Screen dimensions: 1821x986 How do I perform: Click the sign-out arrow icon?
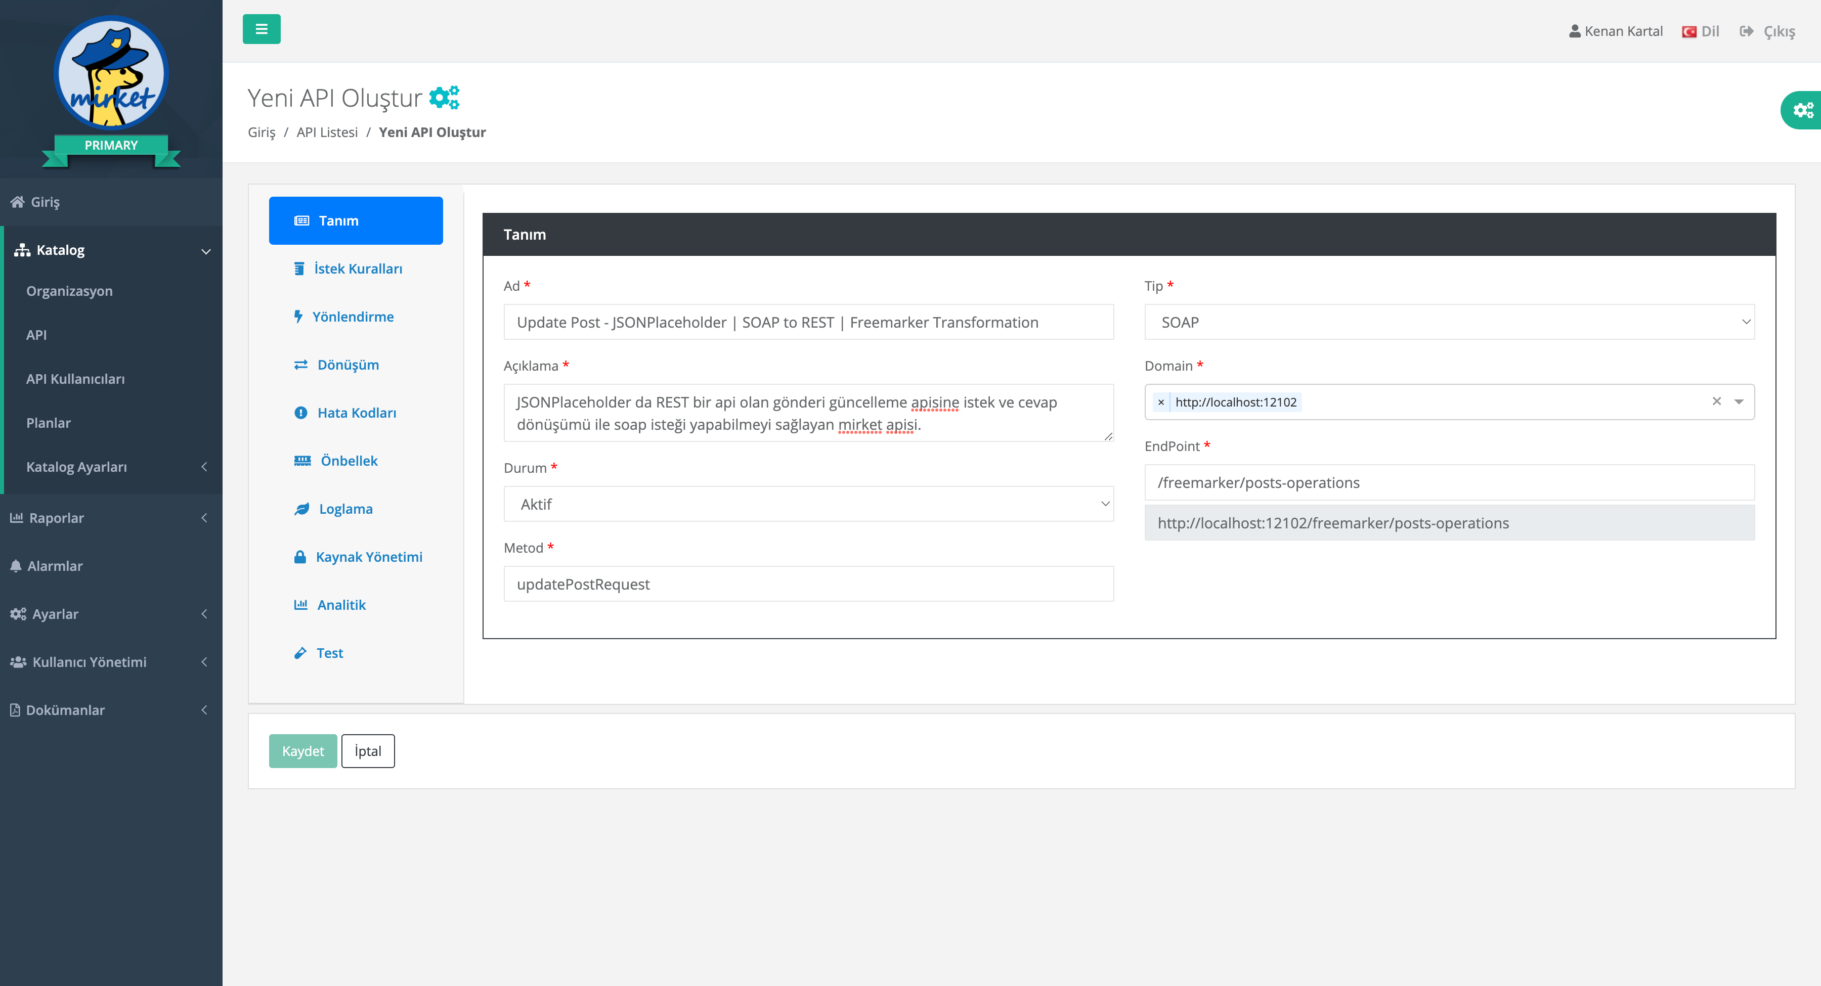pyautogui.click(x=1746, y=31)
